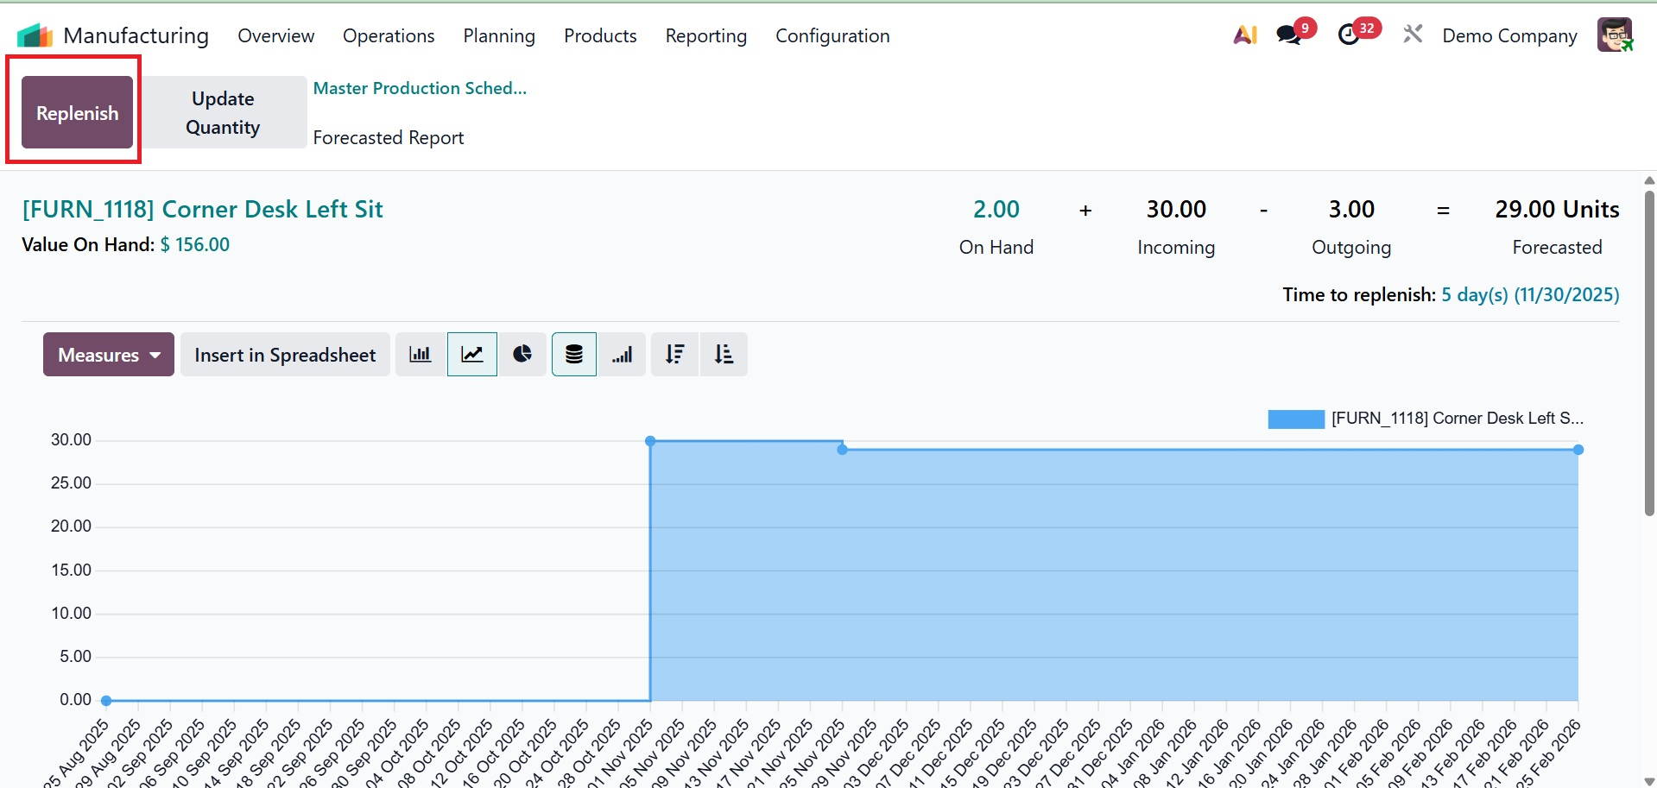1657x788 pixels.
Task: Click the scrollbar down arrow
Action: pyautogui.click(x=1649, y=781)
